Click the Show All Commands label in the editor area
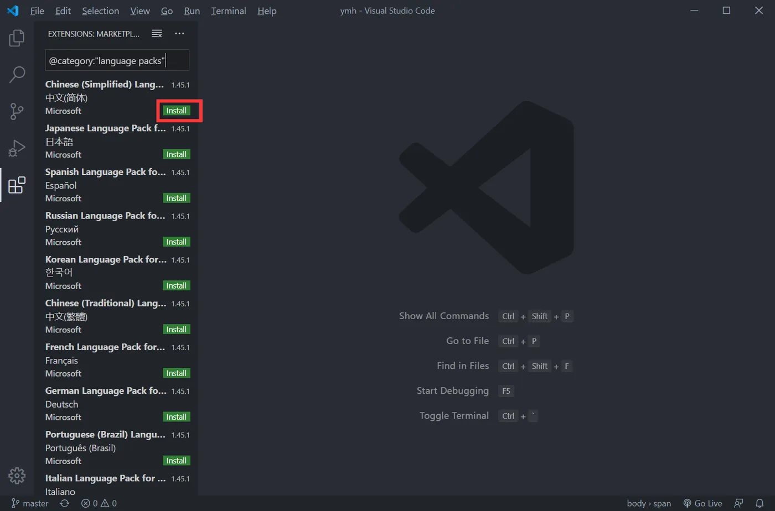This screenshot has height=511, width=775. [x=444, y=316]
